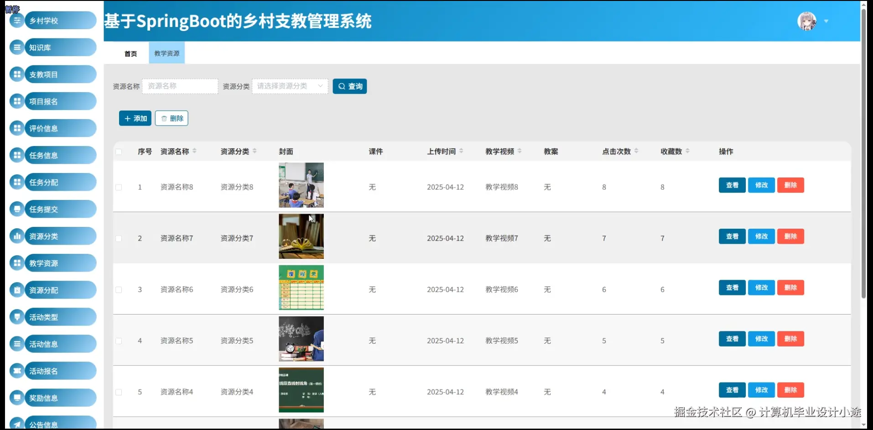This screenshot has height=430, width=873.
Task: Open 知识库 in the sidebar
Action: [61, 47]
